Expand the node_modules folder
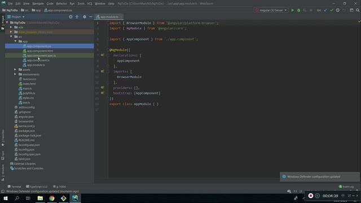This screenshot has height=203, width=361. [x=11, y=32]
